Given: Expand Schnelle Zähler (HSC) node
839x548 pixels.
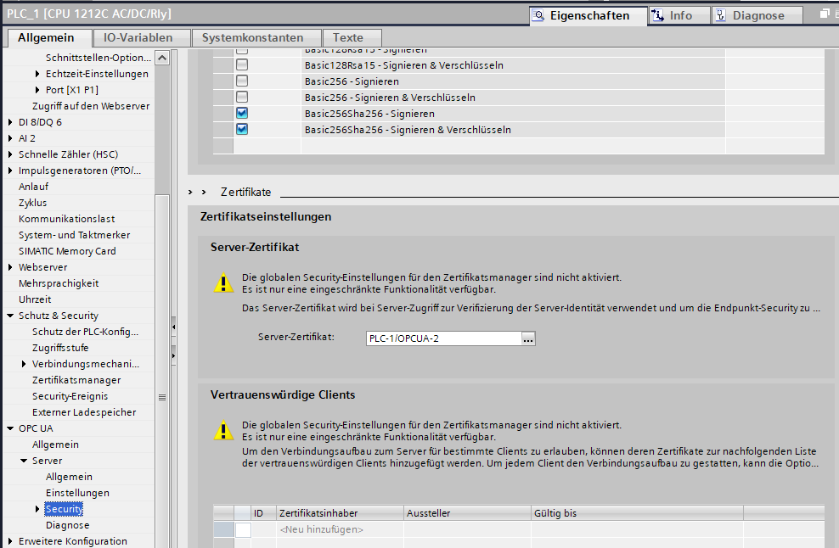Looking at the screenshot, I should [x=10, y=154].
